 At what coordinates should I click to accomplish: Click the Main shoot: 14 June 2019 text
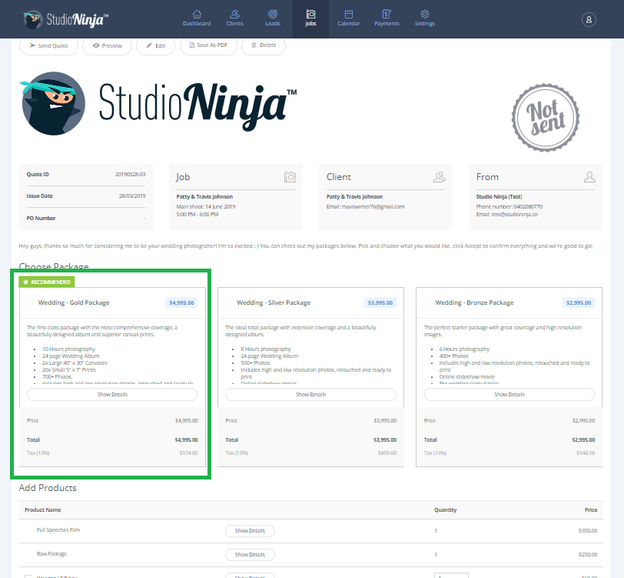click(x=206, y=206)
